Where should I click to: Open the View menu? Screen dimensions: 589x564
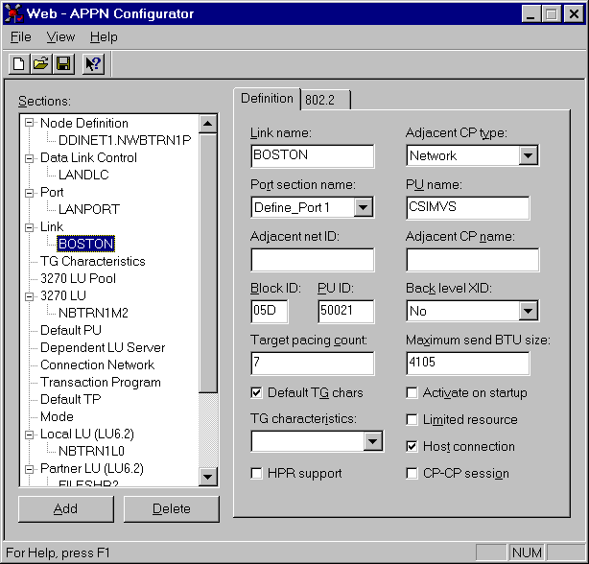tap(60, 37)
